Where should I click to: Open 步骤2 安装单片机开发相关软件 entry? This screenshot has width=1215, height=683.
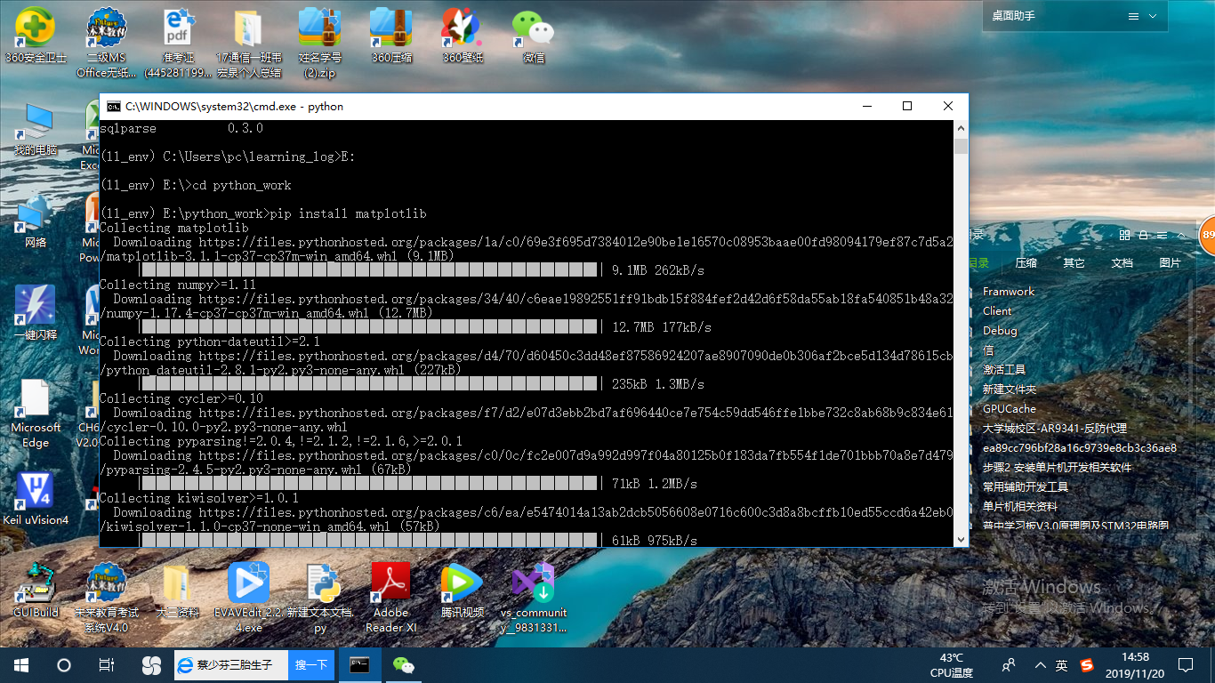[x=1058, y=468]
